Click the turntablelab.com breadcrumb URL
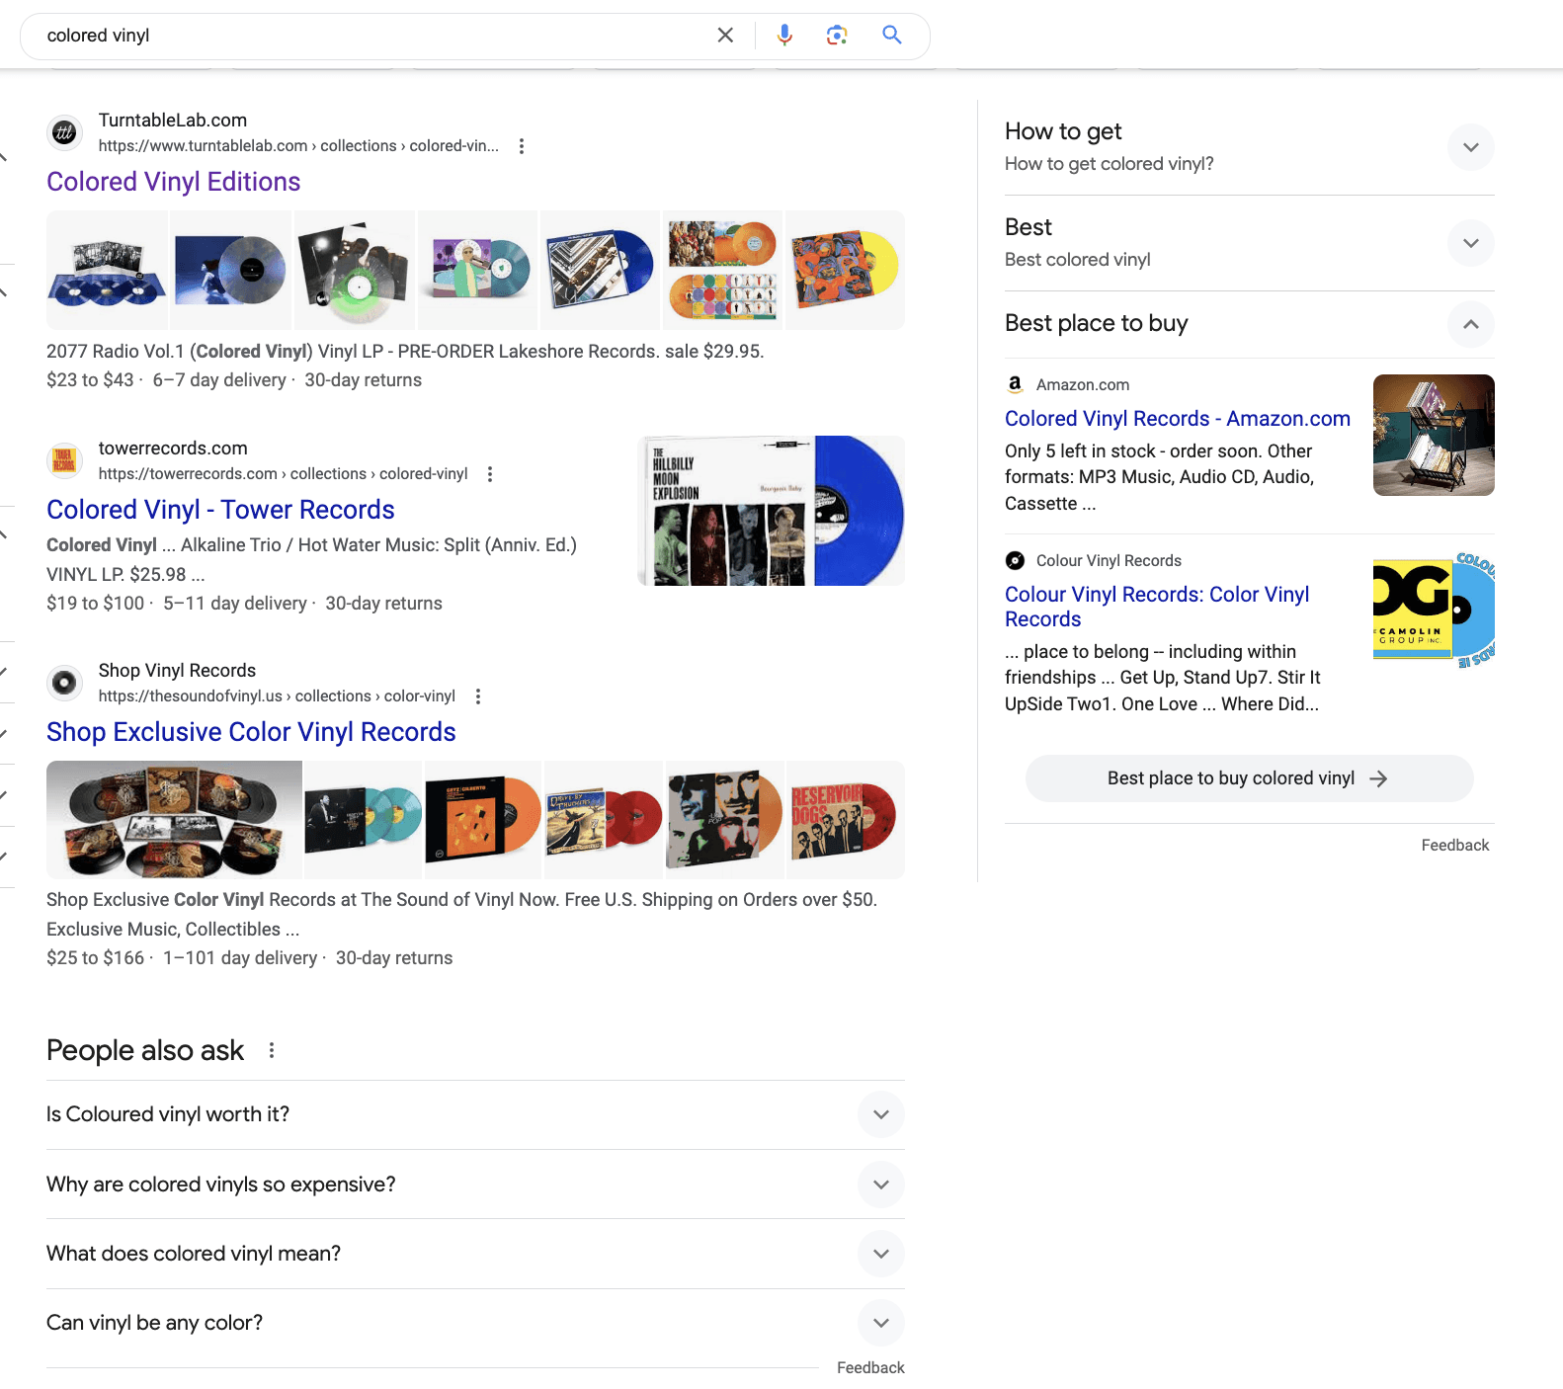 pyautogui.click(x=298, y=146)
